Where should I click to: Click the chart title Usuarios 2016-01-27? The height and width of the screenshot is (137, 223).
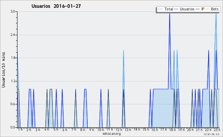[56, 6]
